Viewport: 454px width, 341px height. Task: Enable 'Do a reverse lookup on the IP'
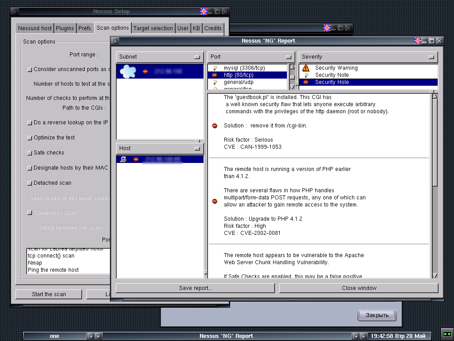(30, 123)
